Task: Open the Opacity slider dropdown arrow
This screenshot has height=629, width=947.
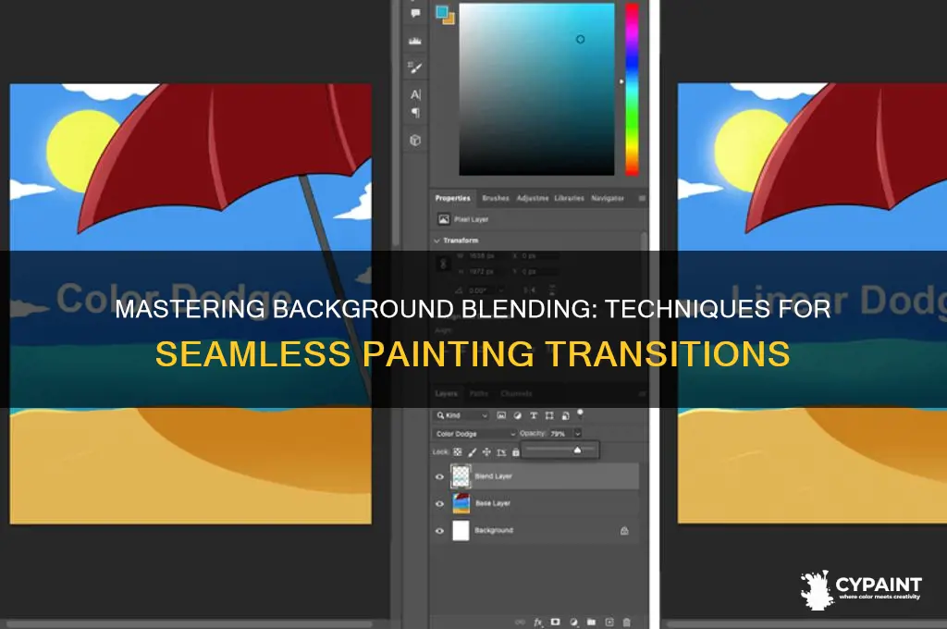Action: (577, 434)
